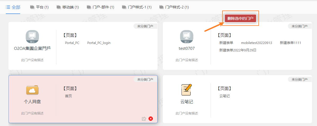Click the 云笔记 notepad icon
The width and height of the screenshot is (317, 126).
pos(186,90)
